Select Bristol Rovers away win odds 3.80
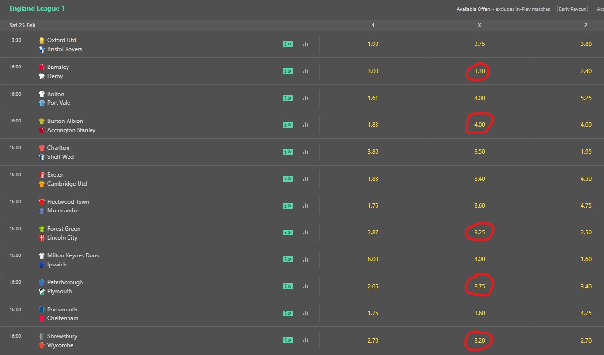Image resolution: width=604 pixels, height=355 pixels. tap(586, 44)
